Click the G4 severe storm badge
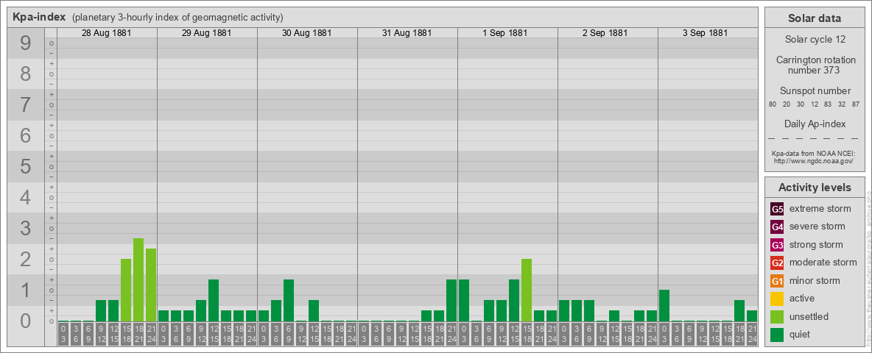 point(778,227)
